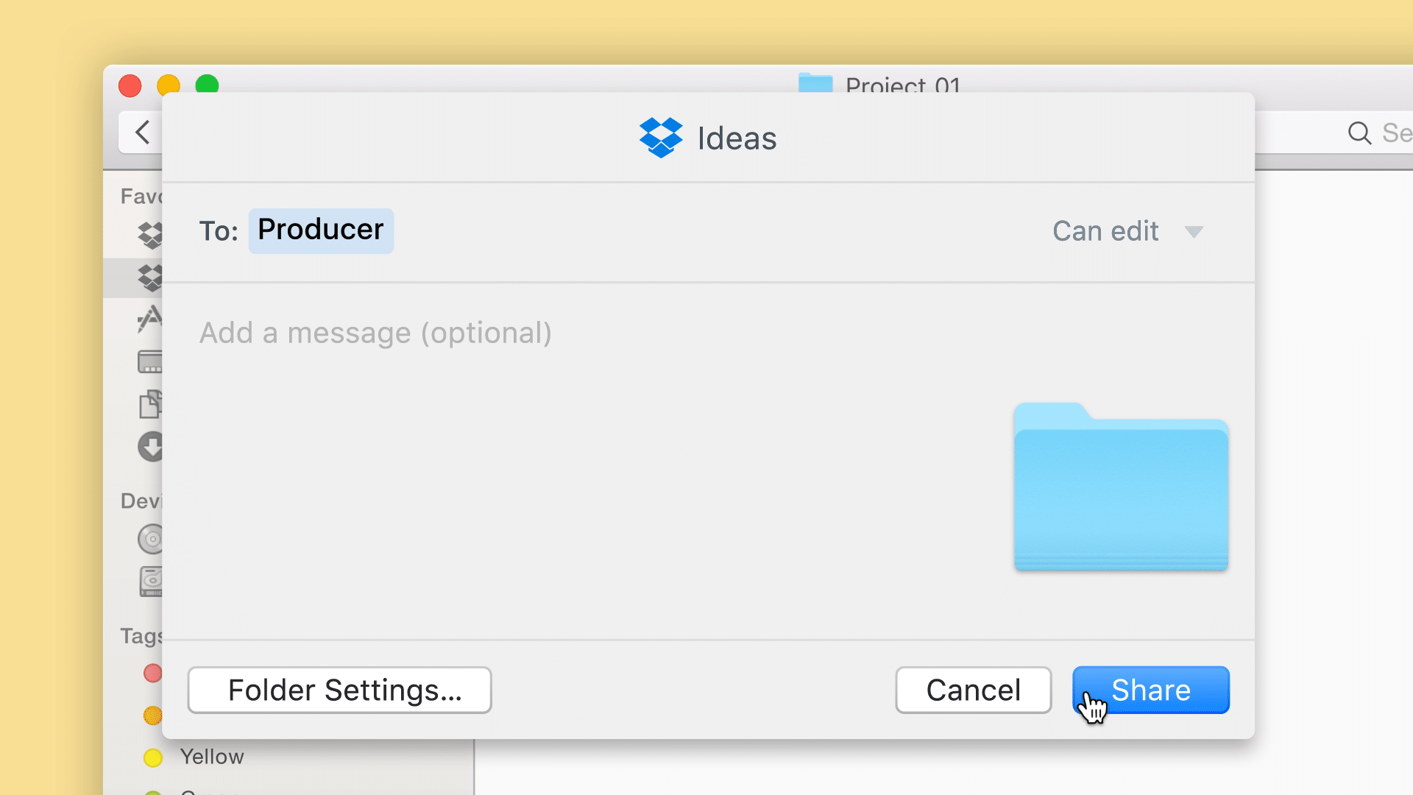Click the Dropbox logo beside Ideas
The height and width of the screenshot is (795, 1413).
660,138
